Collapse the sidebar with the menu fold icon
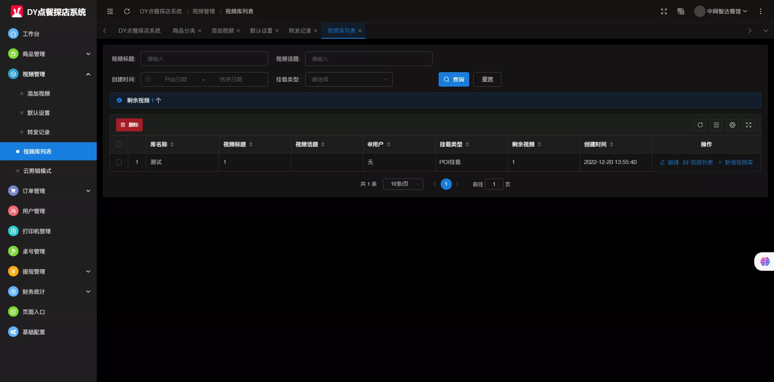Viewport: 774px width, 382px height. click(110, 11)
